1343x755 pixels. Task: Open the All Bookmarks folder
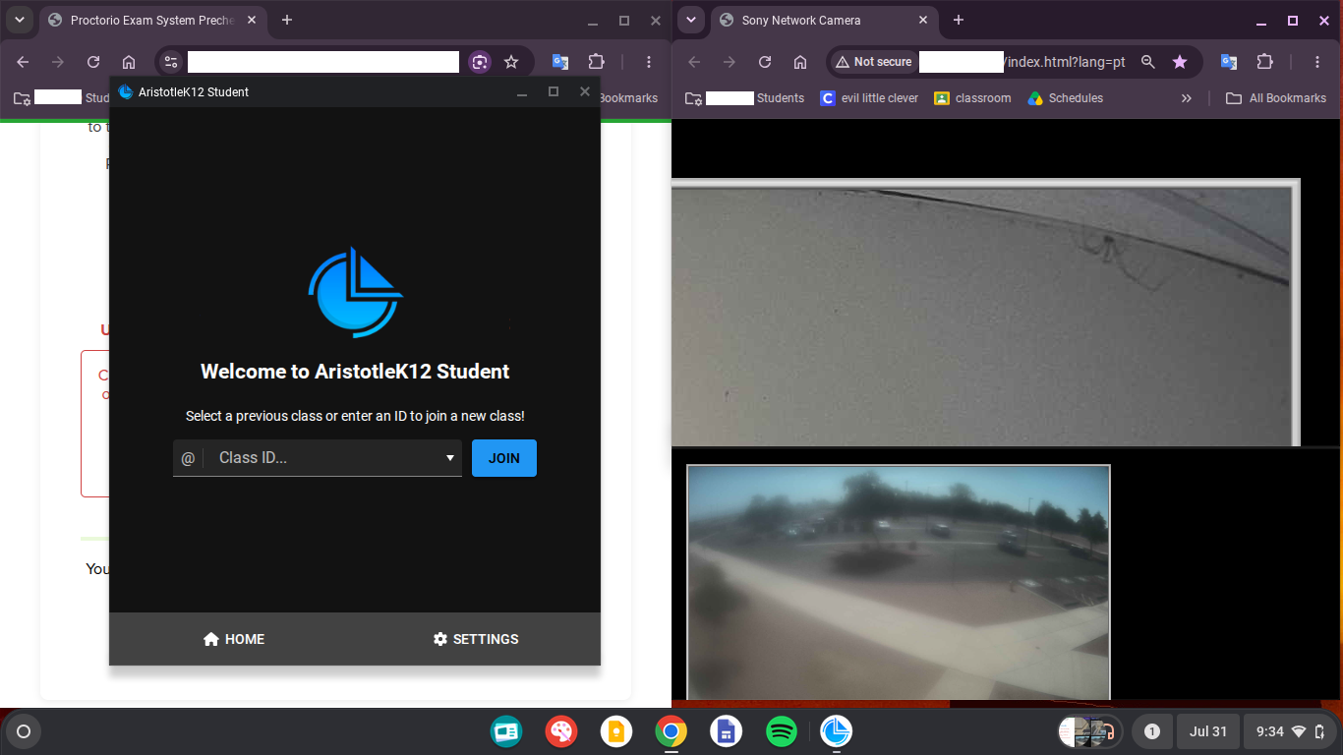tap(1276, 98)
